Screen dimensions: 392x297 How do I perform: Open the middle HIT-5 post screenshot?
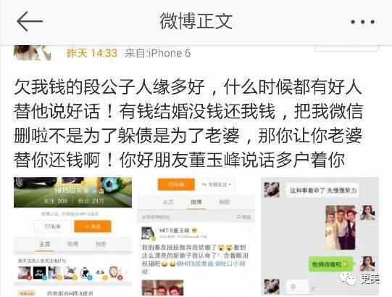click(196, 236)
